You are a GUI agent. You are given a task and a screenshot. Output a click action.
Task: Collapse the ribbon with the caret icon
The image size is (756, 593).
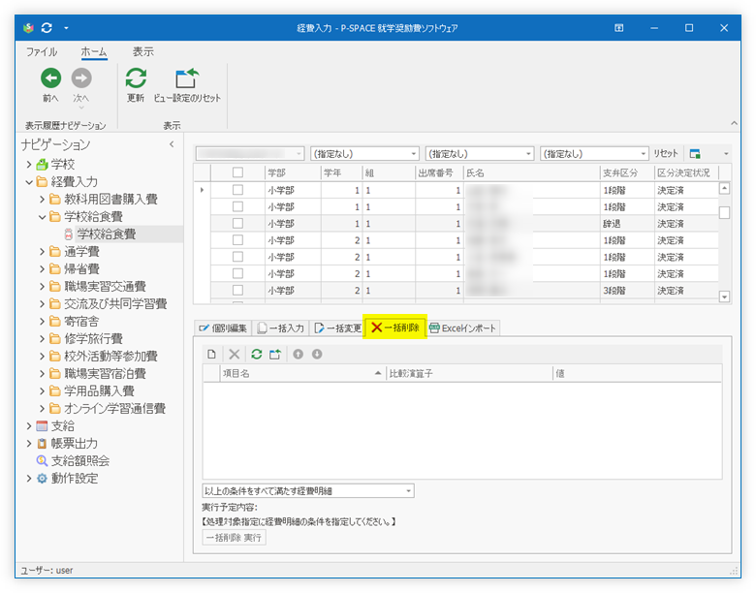click(x=734, y=123)
